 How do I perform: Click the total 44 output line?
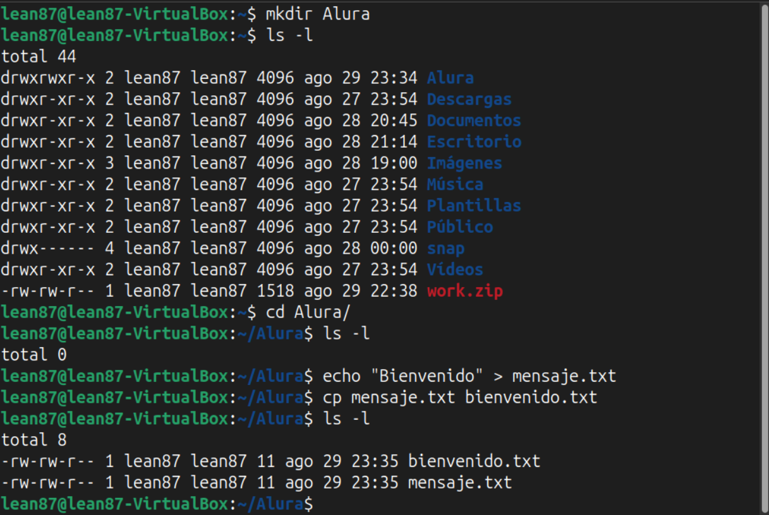[x=39, y=57]
